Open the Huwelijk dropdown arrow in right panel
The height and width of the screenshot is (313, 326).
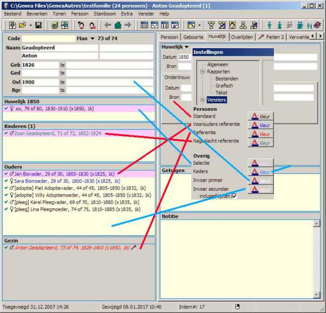click(x=186, y=47)
